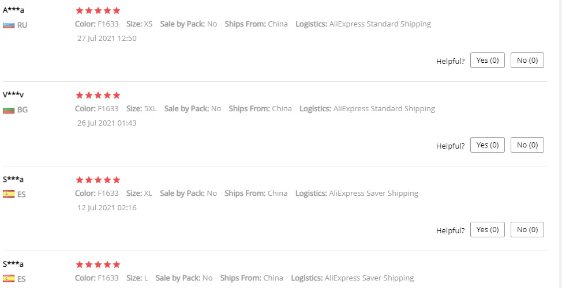The height and width of the screenshot is (288, 562).
Task: Click Spanish flag in size L review
Action: click(9, 279)
